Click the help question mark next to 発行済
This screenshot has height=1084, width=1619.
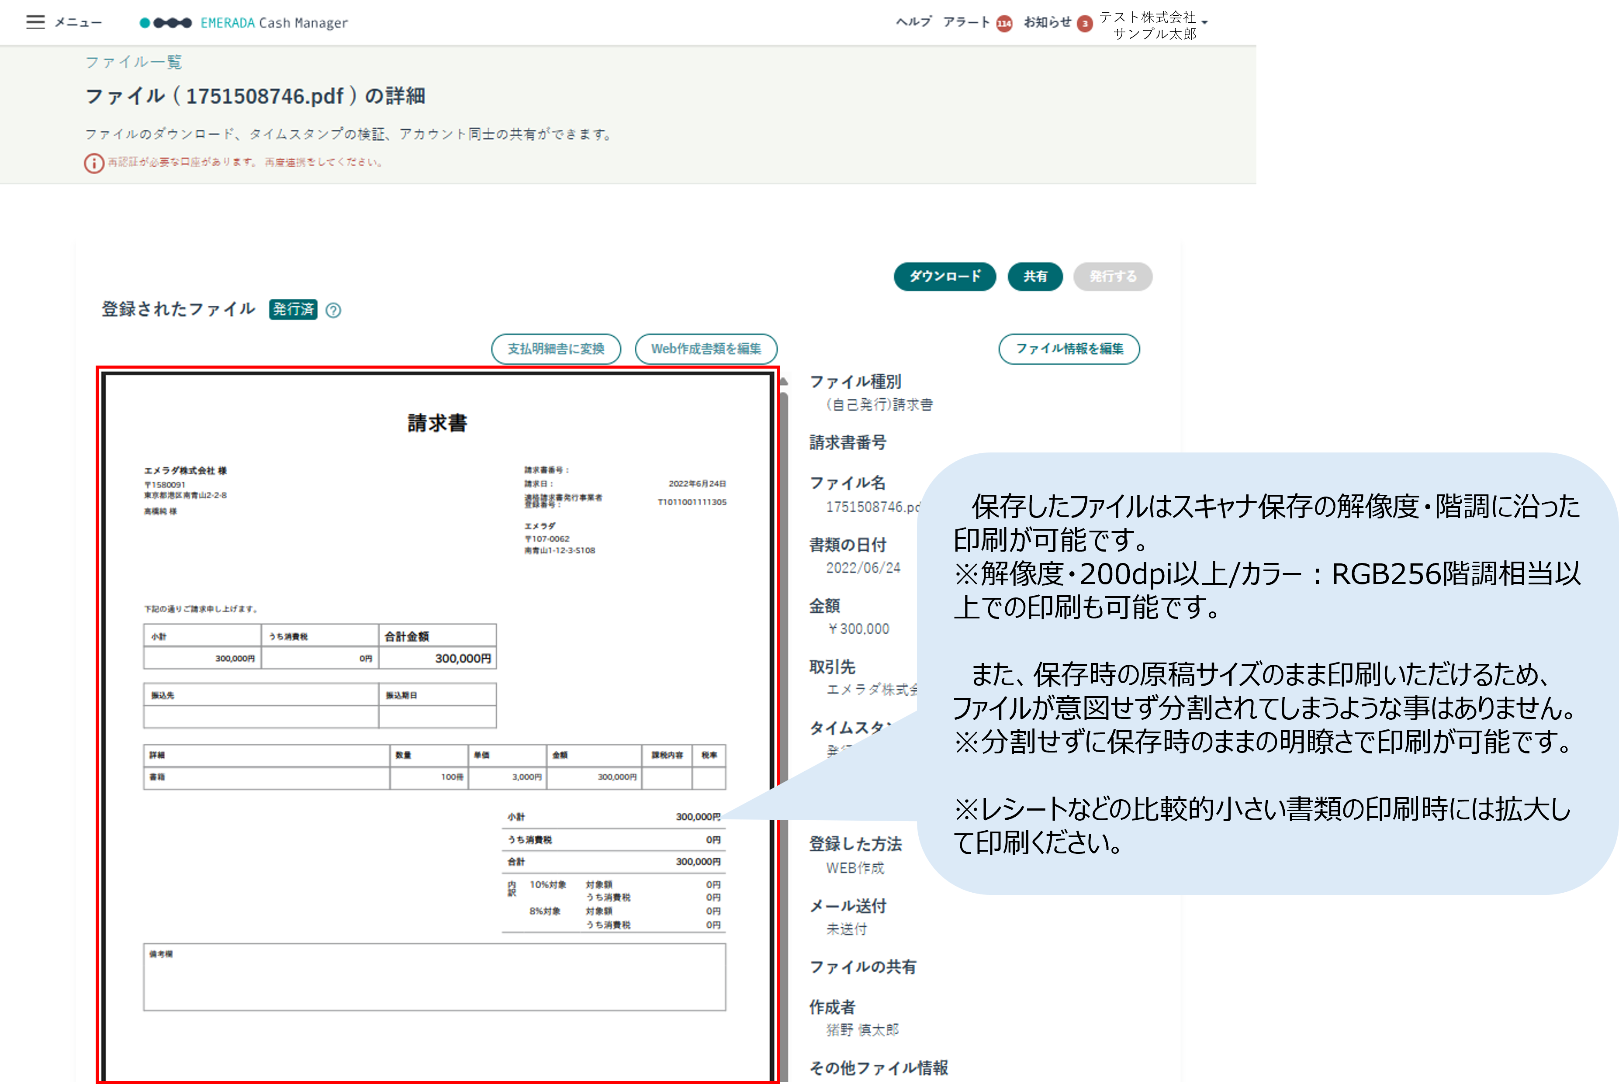pyautogui.click(x=333, y=311)
